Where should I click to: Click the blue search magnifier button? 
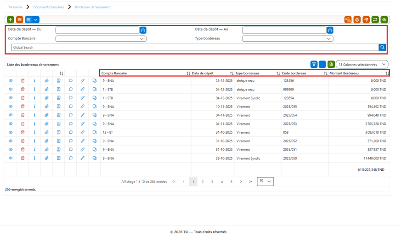(x=382, y=47)
